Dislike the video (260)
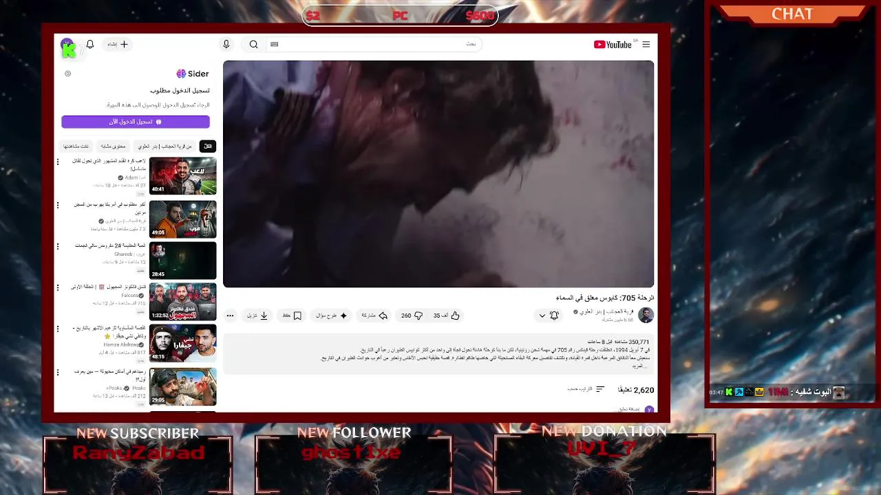The image size is (881, 495). coord(412,316)
